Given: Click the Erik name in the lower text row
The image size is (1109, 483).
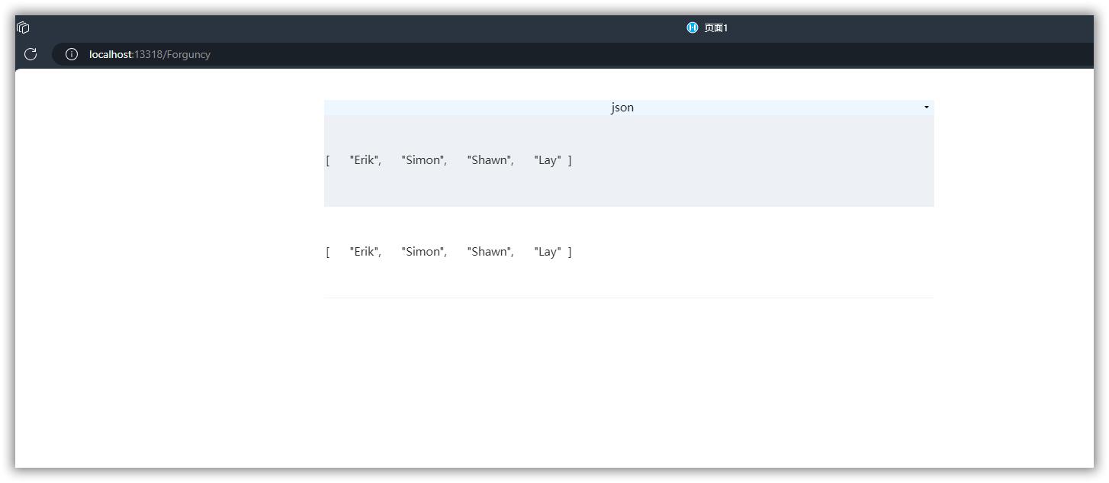Looking at the screenshot, I should point(366,251).
